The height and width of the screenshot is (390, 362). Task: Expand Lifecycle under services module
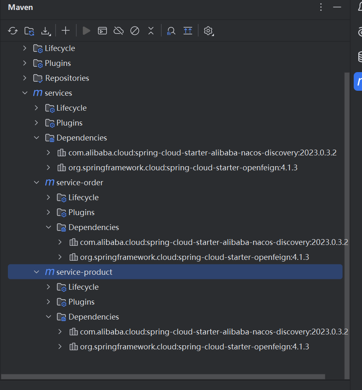tap(36, 108)
